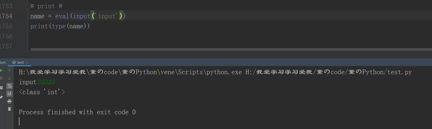Switch to the test run tab

(20, 62)
